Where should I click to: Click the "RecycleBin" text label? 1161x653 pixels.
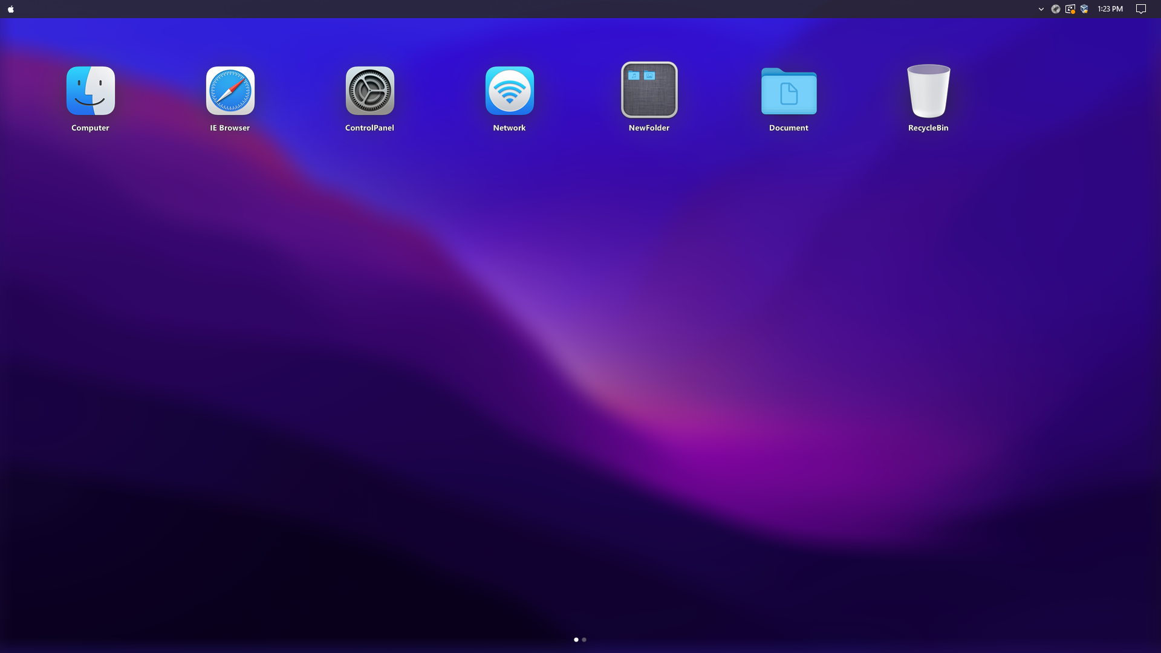[928, 128]
